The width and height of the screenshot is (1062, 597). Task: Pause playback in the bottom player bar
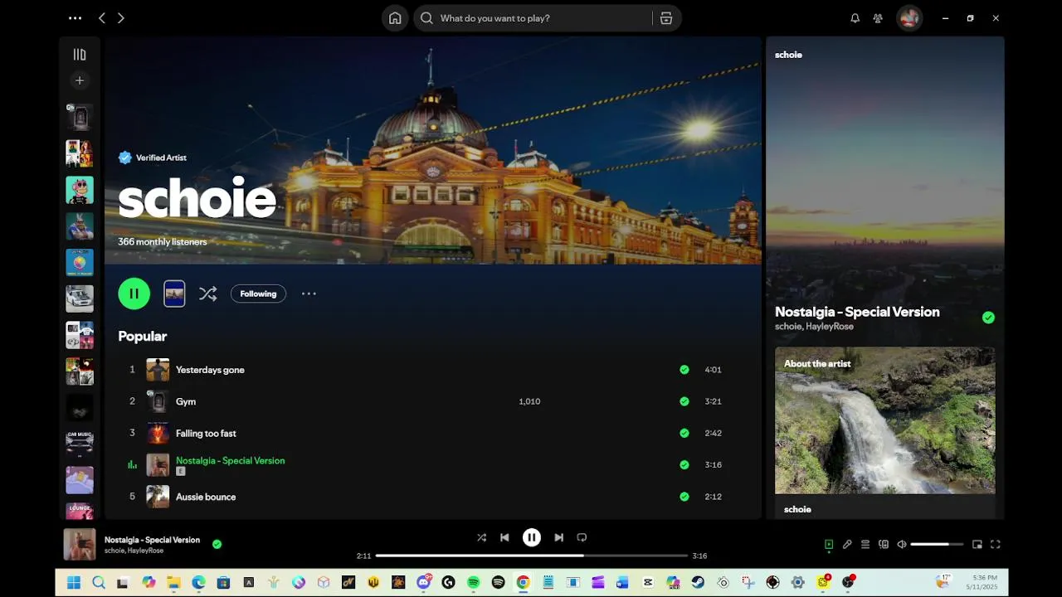coord(532,537)
